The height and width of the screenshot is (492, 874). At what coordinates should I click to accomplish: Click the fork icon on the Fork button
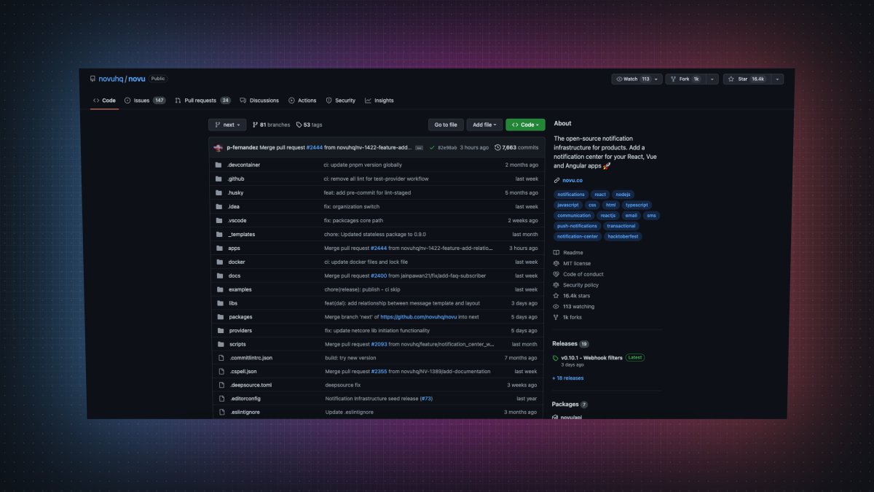[673, 79]
